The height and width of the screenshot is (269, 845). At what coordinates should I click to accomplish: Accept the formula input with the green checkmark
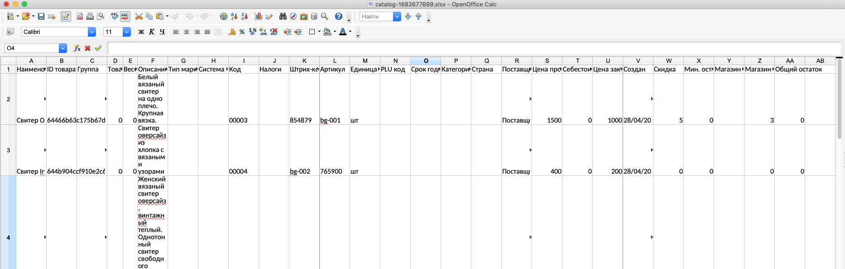pos(98,48)
